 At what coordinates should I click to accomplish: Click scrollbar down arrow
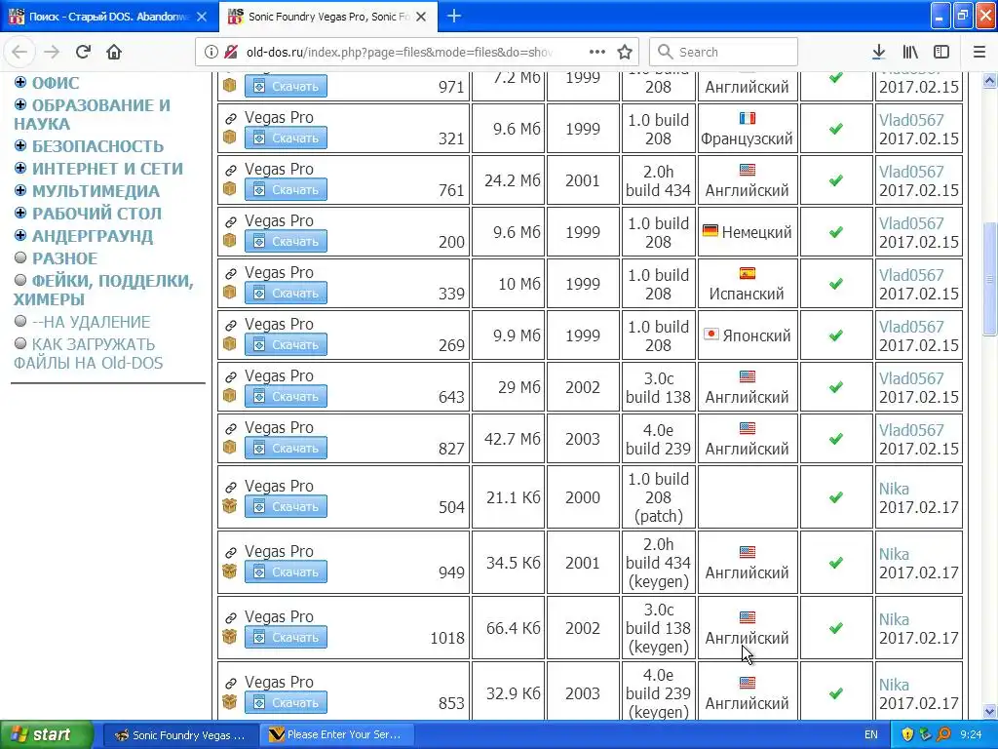coord(989,711)
